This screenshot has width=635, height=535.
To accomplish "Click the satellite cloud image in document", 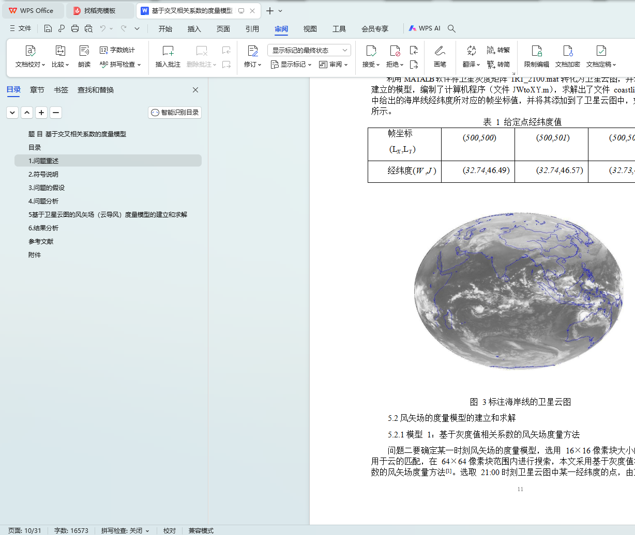I will 519,291.
